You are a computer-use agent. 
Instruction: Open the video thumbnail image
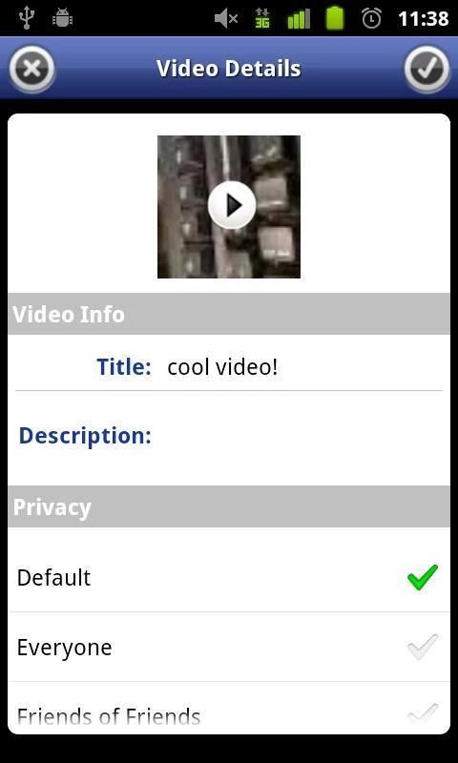coord(229,207)
